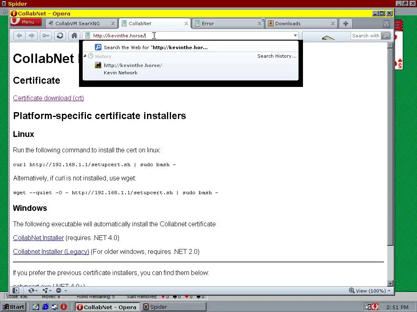Launch Internet Explorer from quick launch
Image resolution: width=417 pixels, height=312 pixels.
[46, 307]
